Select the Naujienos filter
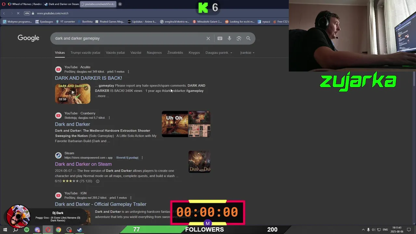The image size is (416, 234). [x=154, y=53]
